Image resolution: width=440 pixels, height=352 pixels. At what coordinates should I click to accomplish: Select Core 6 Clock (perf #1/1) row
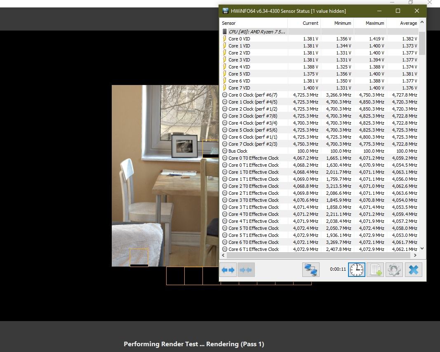tap(319, 137)
